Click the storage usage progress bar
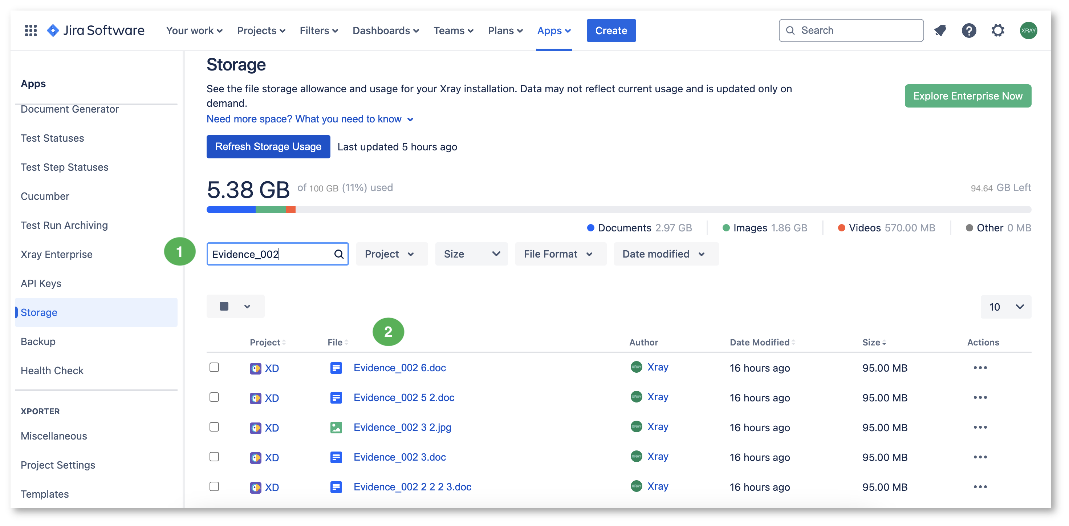The height and width of the screenshot is (526, 1069). coord(619,210)
